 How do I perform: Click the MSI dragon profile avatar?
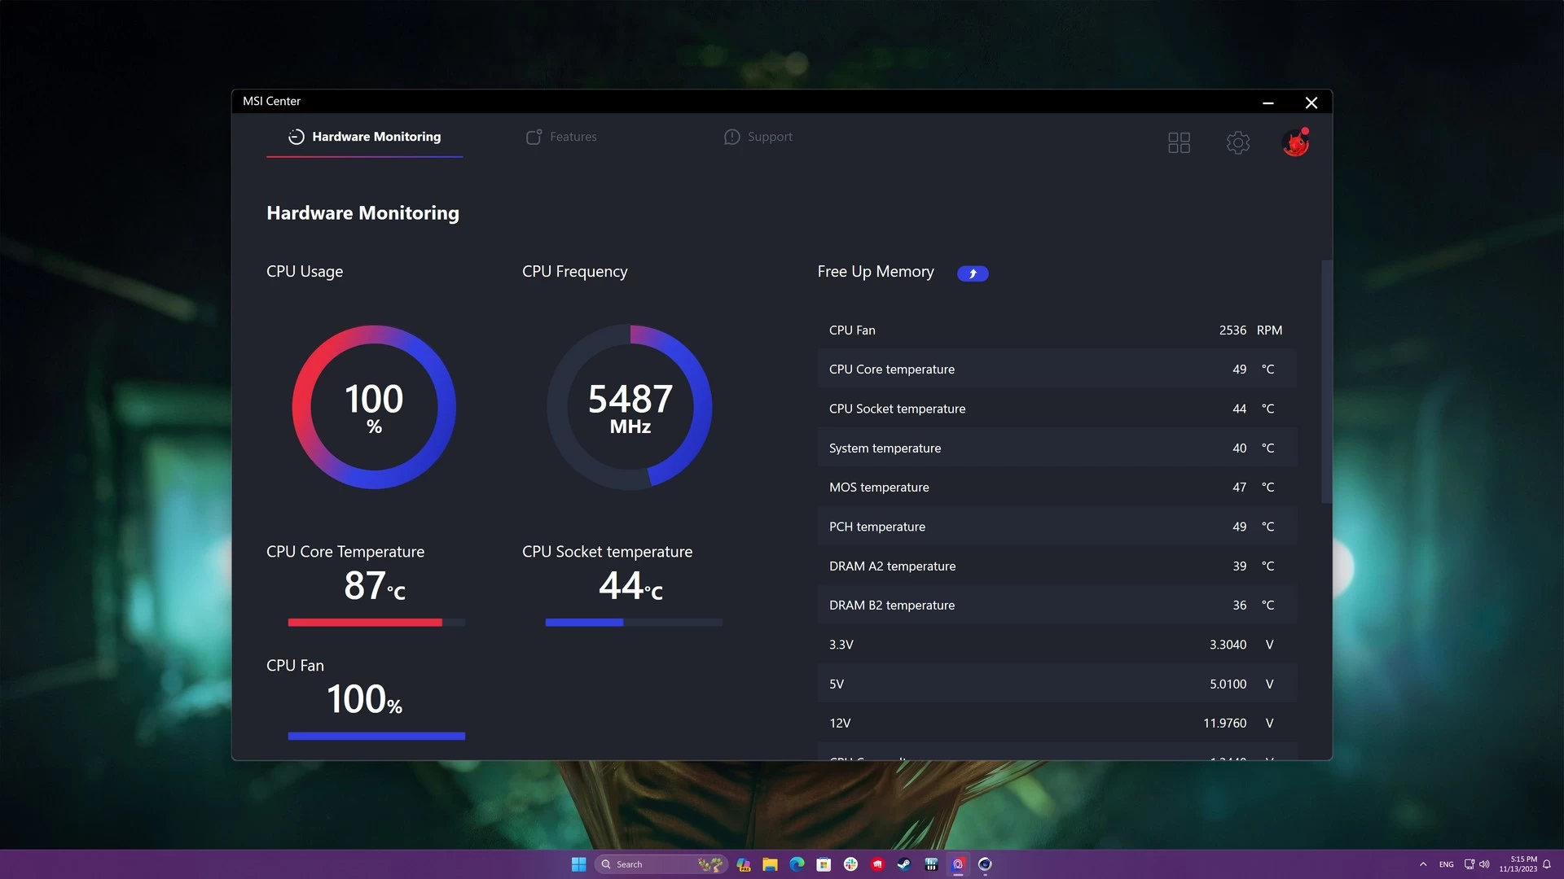(1295, 143)
